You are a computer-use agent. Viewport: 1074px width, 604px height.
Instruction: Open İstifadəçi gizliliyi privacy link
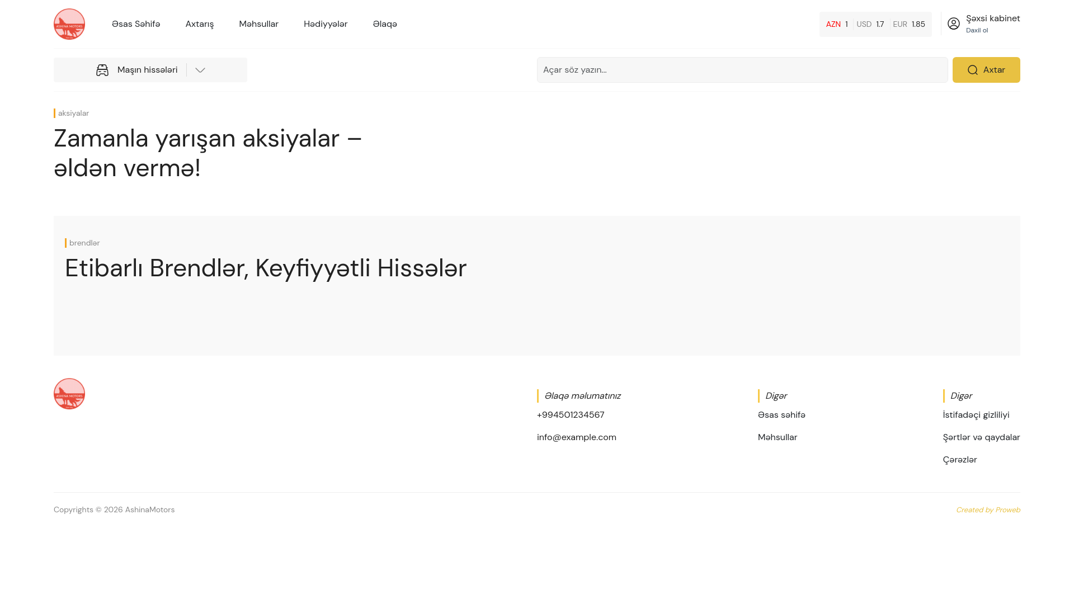coord(976,415)
